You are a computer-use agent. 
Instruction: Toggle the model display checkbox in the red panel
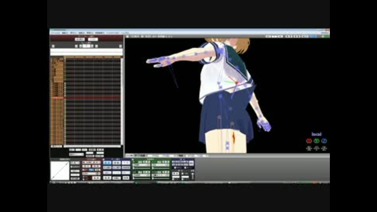coord(83,170)
